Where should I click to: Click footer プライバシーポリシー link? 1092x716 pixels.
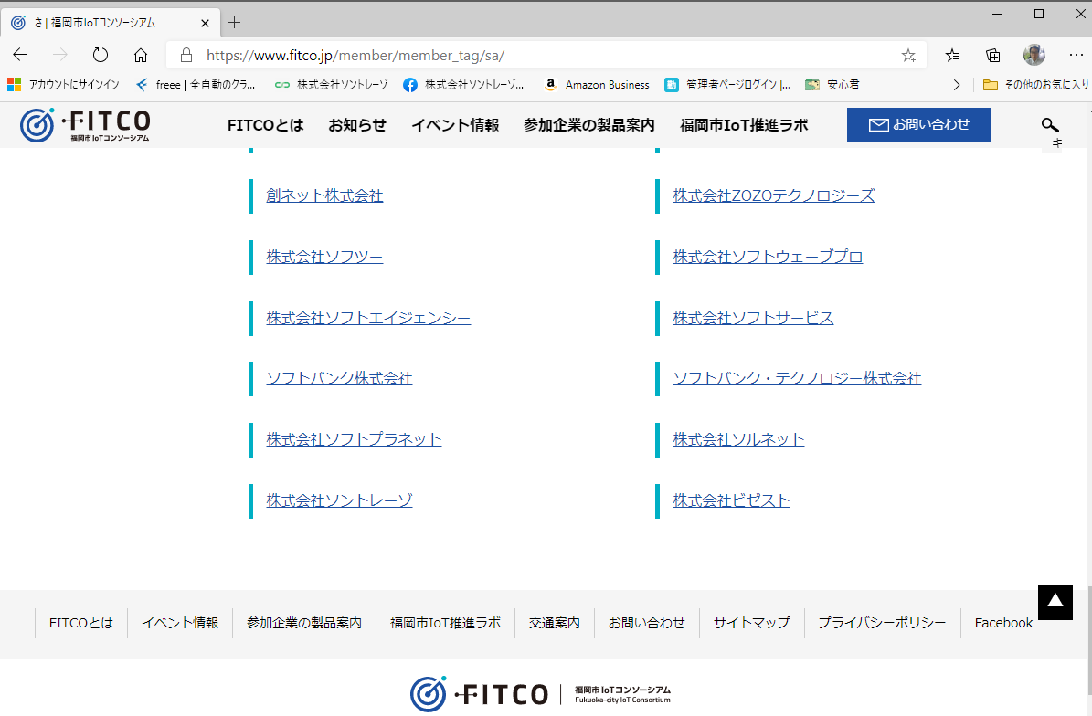(x=882, y=623)
